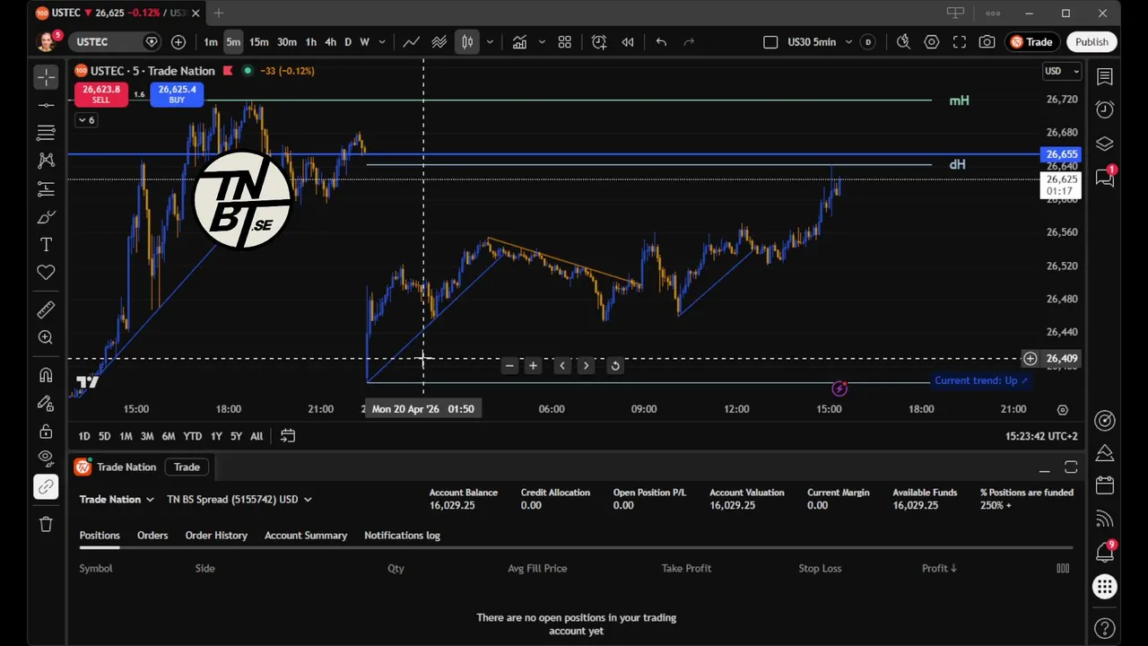Open chart settings gear icon

932,42
